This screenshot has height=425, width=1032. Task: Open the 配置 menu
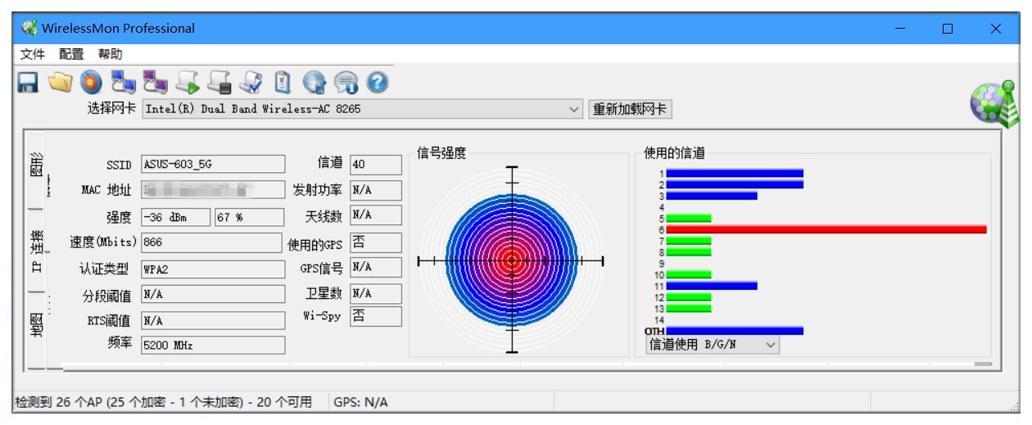coord(71,55)
